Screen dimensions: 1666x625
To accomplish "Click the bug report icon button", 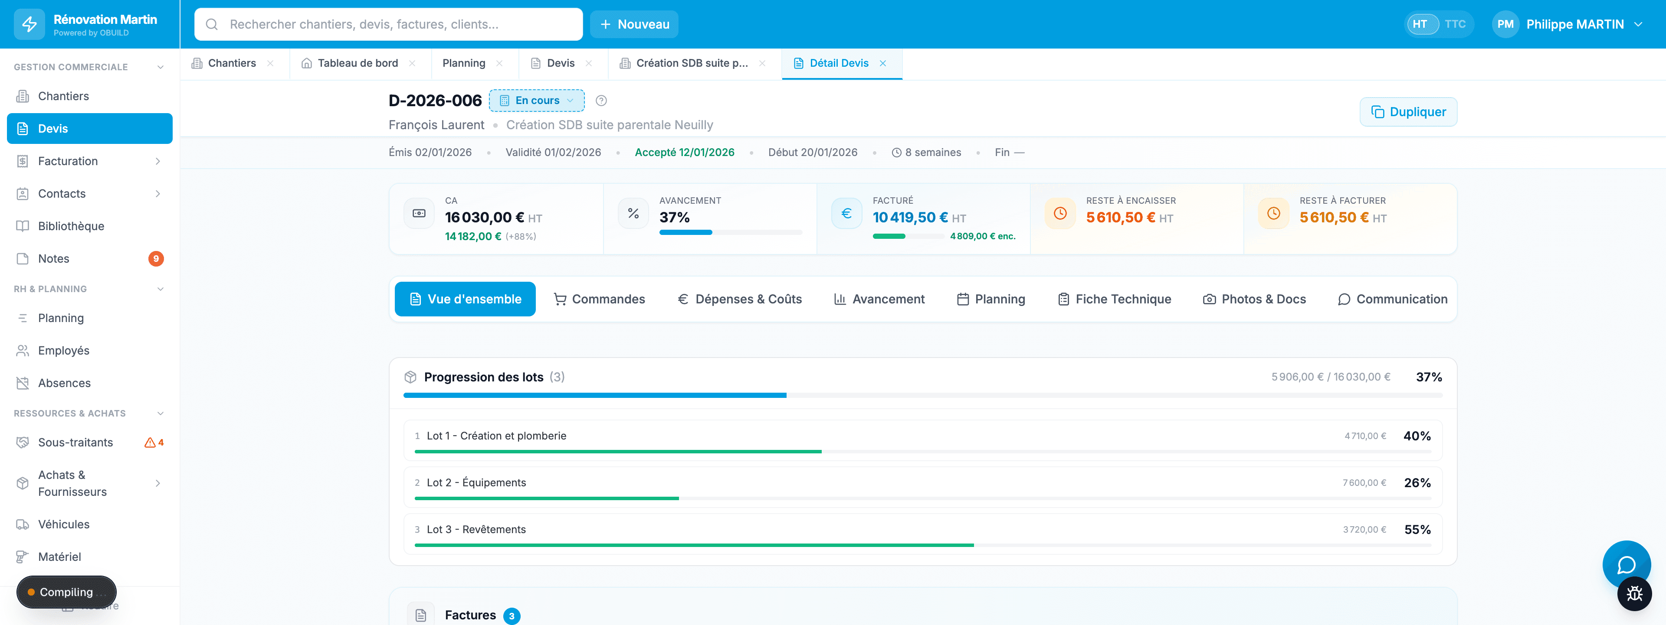I will pyautogui.click(x=1634, y=594).
